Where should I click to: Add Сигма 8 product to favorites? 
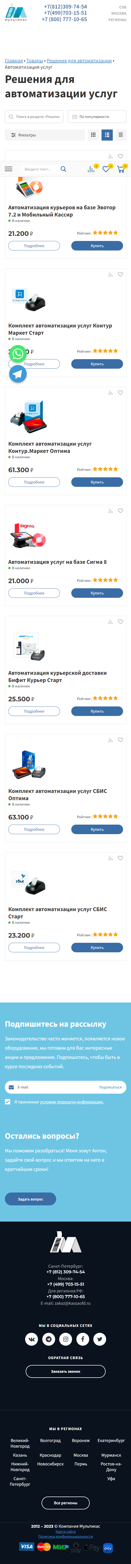coord(120,511)
